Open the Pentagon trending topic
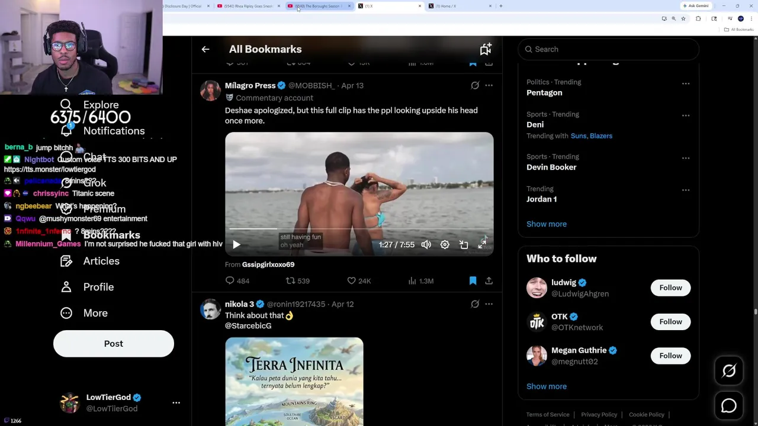This screenshot has height=426, width=758. pos(544,93)
